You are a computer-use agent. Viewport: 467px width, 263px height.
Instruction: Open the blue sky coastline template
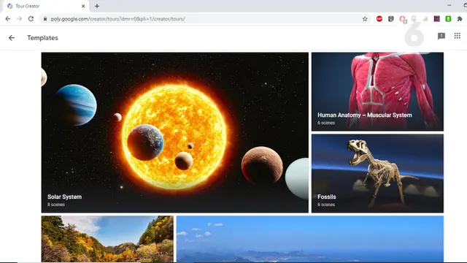309,239
